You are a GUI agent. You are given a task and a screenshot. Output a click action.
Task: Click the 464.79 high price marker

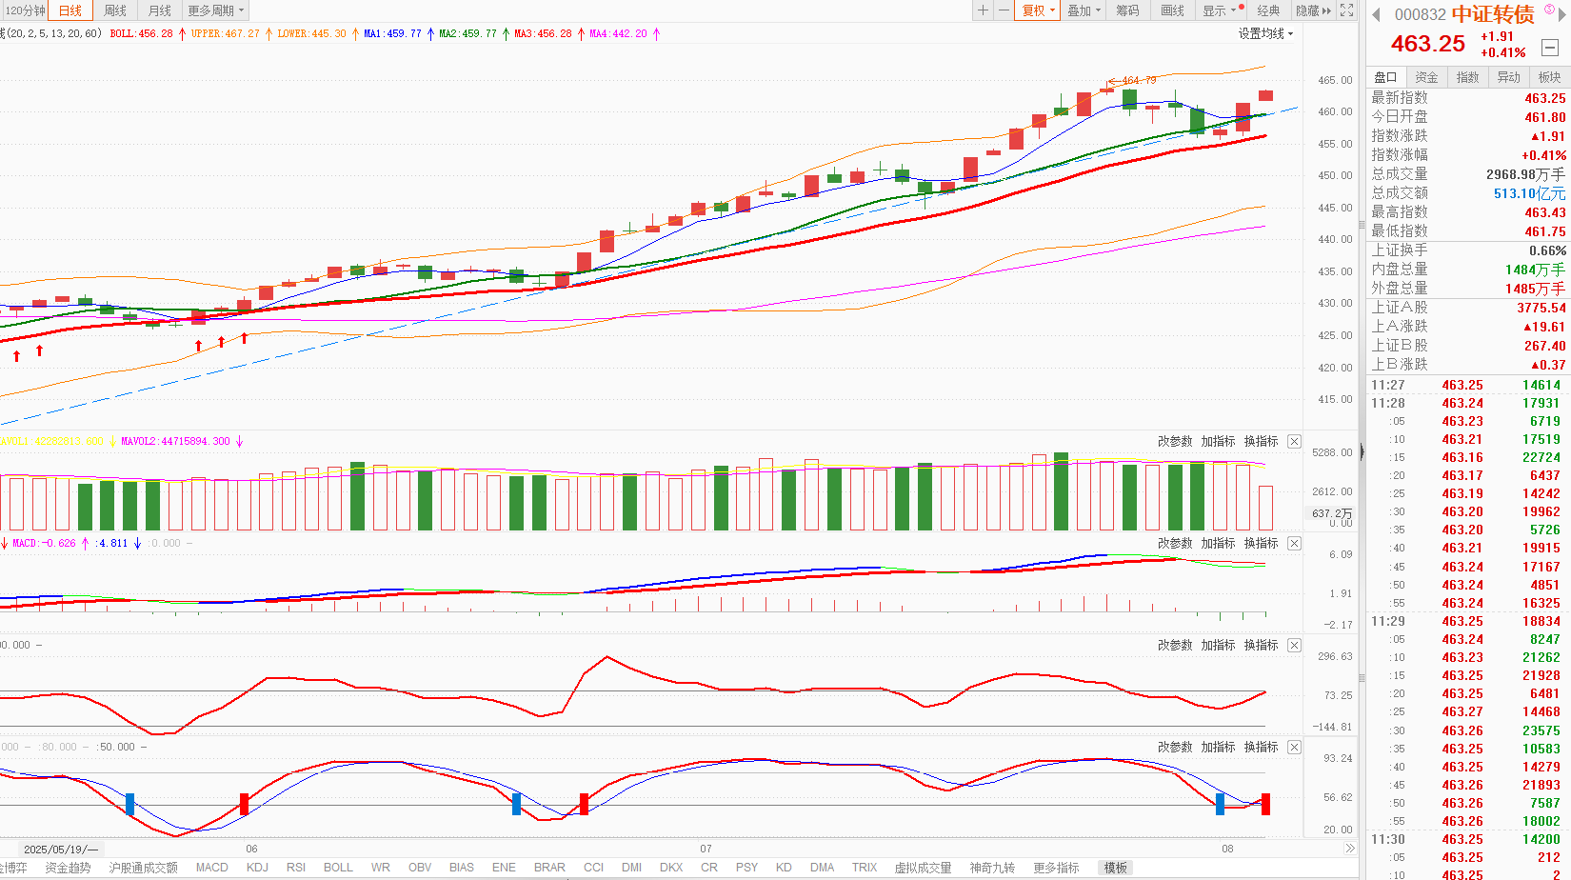coord(1139,80)
